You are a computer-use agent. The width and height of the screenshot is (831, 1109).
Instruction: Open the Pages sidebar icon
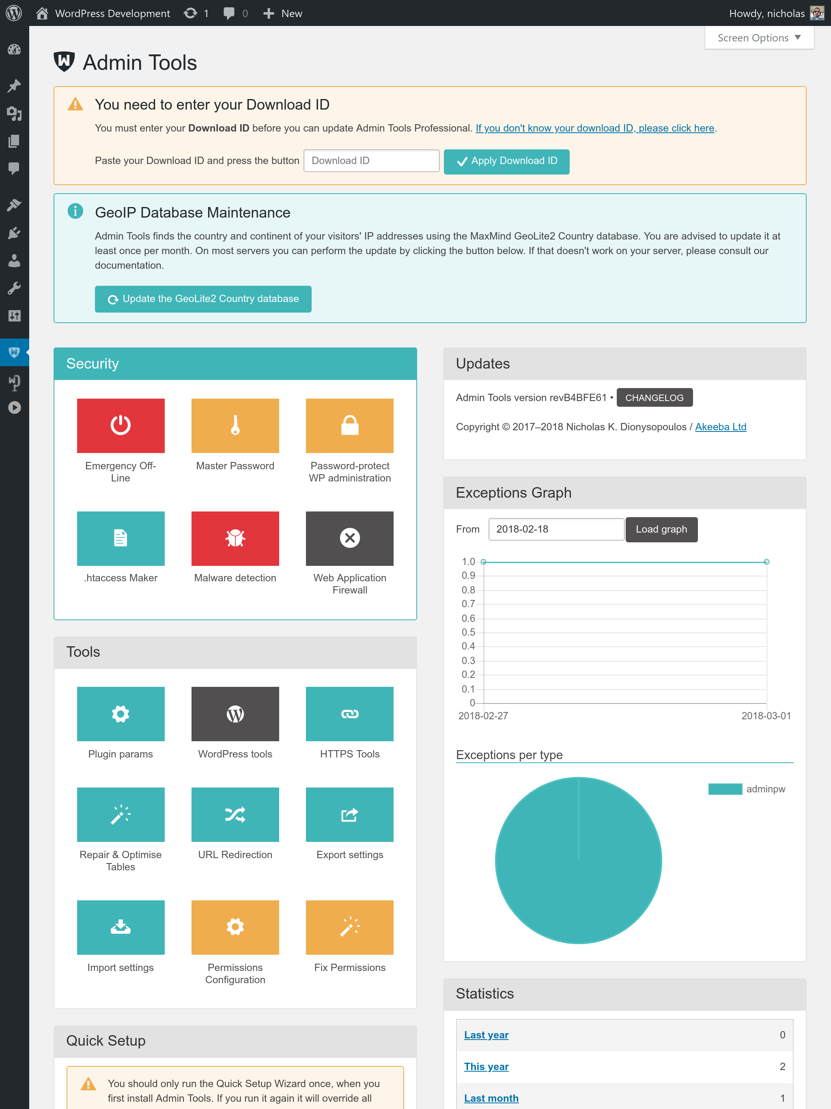(14, 141)
